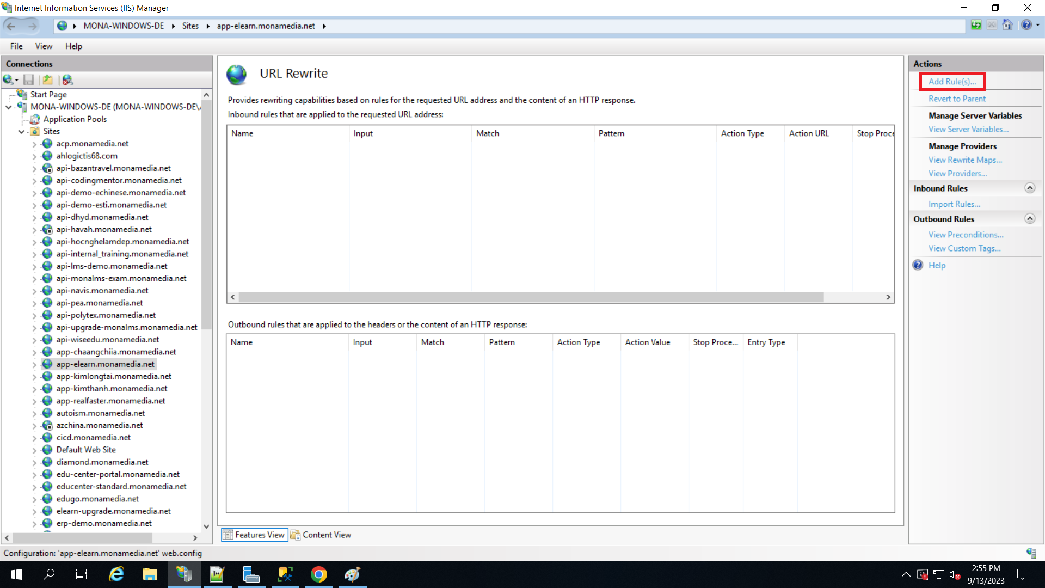Screen dimensions: 1045x588
Task: Click the Back navigation arrow
Action: click(11, 26)
